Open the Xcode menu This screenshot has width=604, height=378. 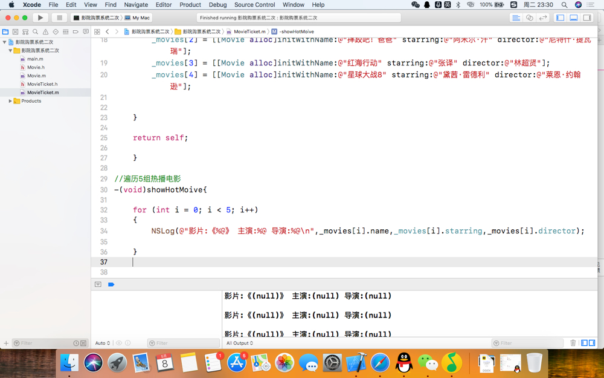click(x=31, y=5)
